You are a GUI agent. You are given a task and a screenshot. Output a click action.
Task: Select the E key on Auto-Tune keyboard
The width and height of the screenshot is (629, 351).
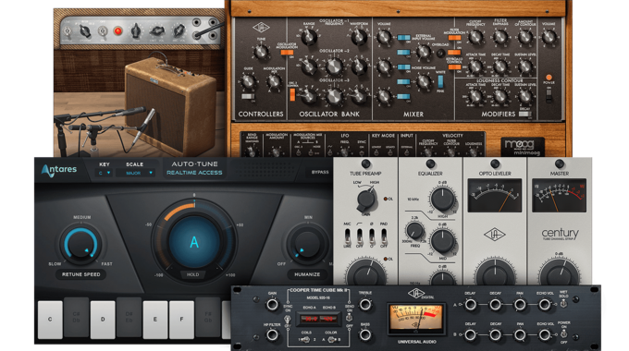tap(155, 320)
